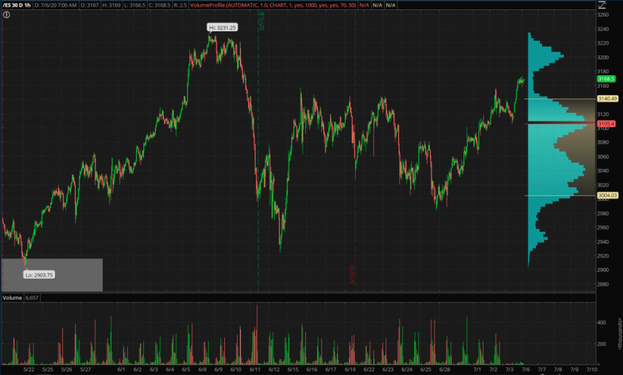Click the green dashed vertical date marker

click(258, 156)
